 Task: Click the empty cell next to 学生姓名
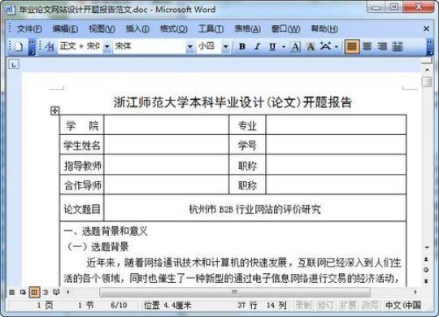click(167, 145)
